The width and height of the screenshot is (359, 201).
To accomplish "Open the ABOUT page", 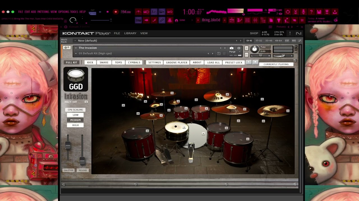I will point(197,63).
